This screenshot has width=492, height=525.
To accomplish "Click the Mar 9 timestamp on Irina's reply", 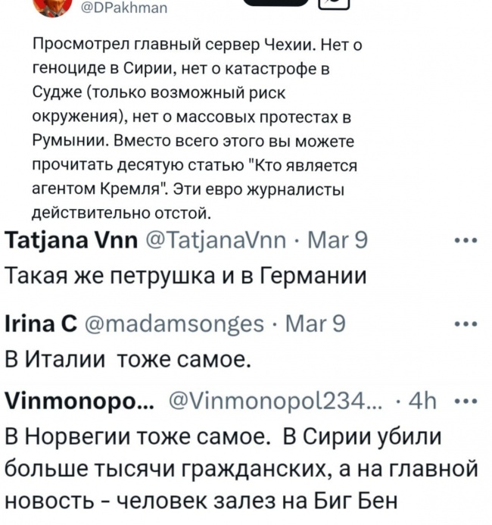I will (315, 323).
